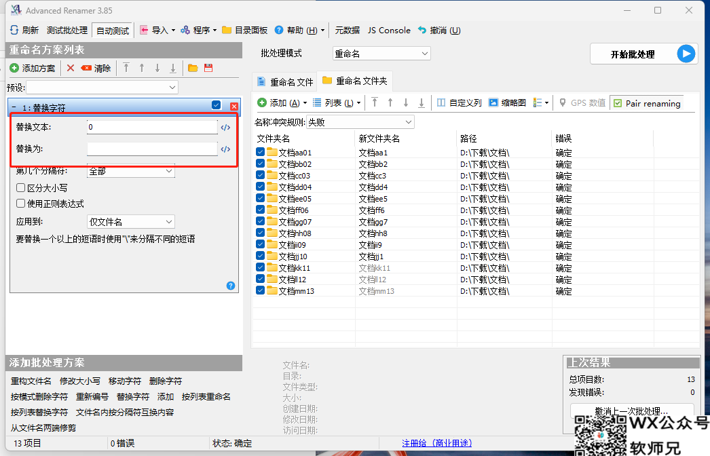Open the 目录面板 folder panel
710x456 pixels.
click(244, 31)
